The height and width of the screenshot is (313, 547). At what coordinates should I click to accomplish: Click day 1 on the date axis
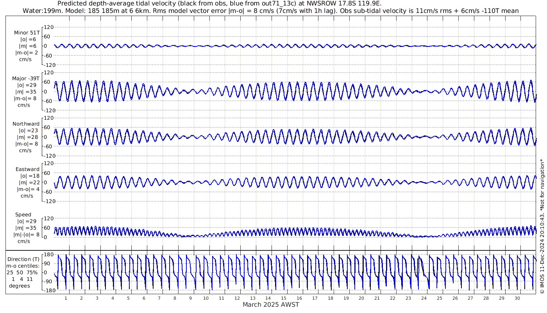[66, 298]
